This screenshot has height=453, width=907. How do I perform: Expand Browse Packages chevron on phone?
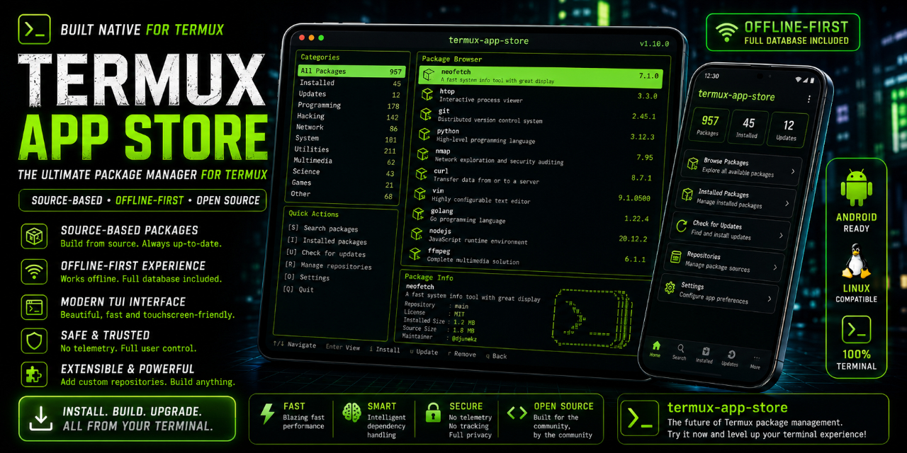(792, 172)
